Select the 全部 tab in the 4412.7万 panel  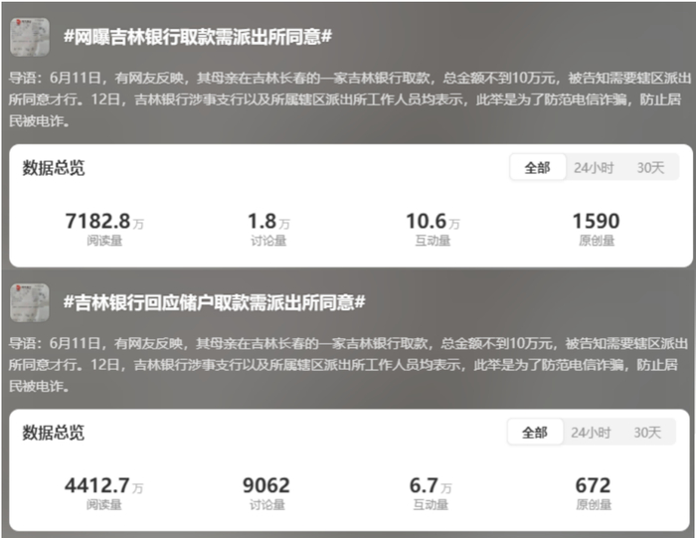point(535,432)
